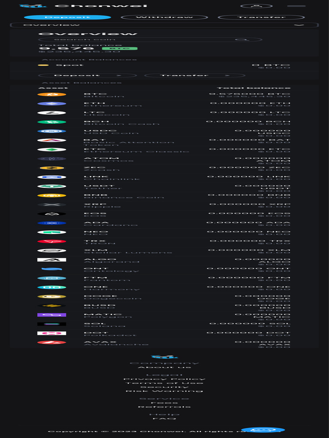The height and width of the screenshot is (438, 329).
Task: Switch to the Withdraw tab
Action: pos(164,17)
